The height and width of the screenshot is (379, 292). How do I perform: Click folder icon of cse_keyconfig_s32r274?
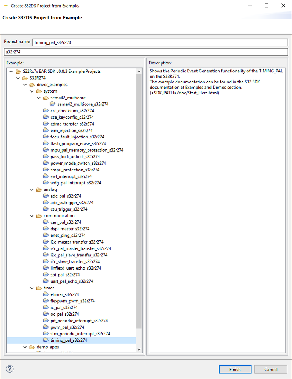(x=46, y=117)
